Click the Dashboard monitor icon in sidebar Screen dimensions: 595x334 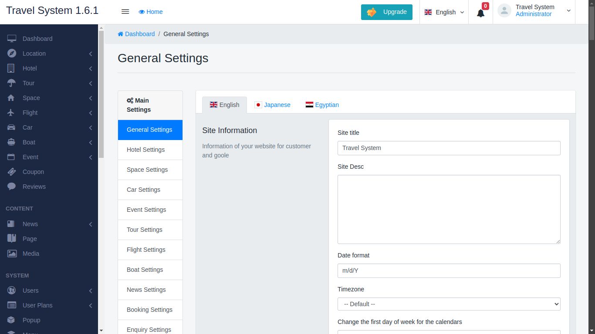click(12, 39)
